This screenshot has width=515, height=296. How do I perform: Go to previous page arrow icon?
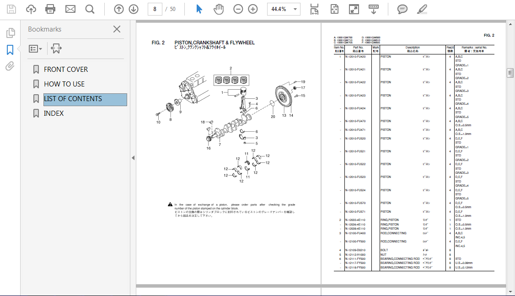119,9
